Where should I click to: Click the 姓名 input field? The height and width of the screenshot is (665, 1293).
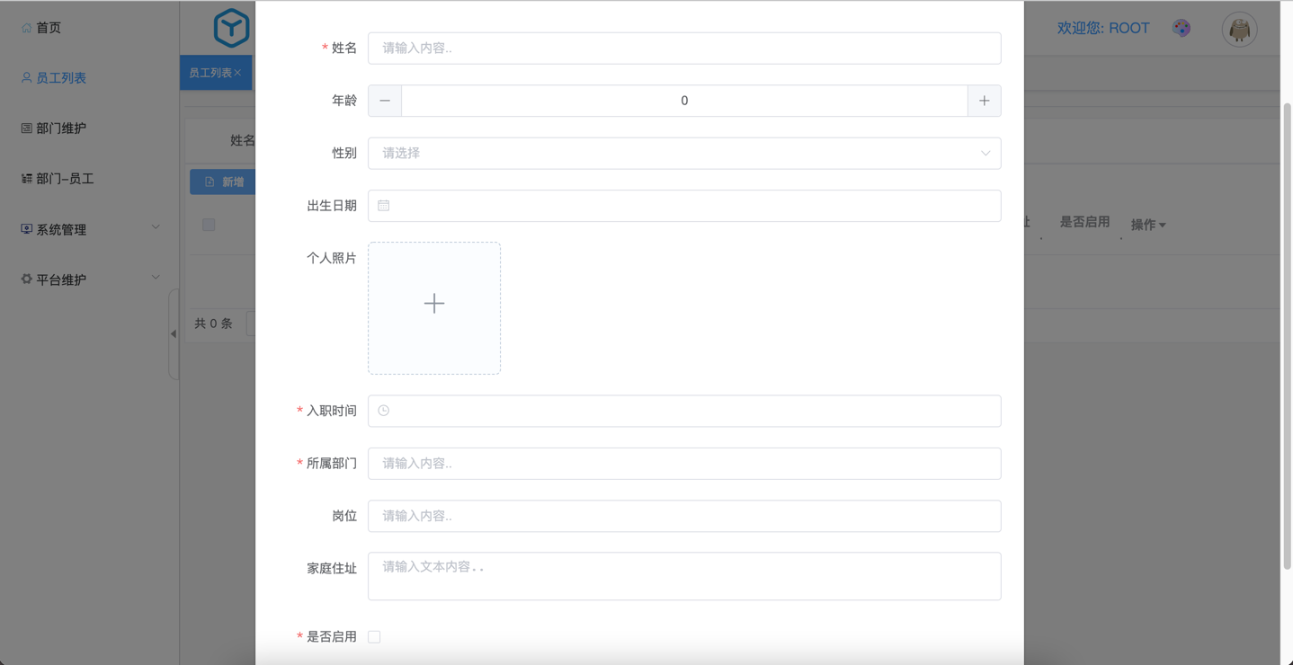[x=683, y=49]
